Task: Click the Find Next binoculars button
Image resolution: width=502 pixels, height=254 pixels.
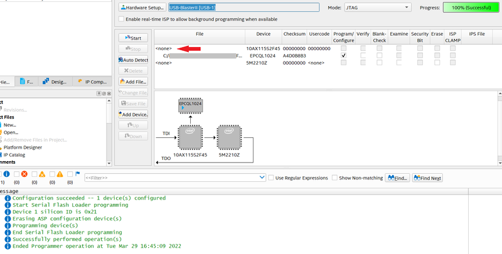Action: point(427,178)
